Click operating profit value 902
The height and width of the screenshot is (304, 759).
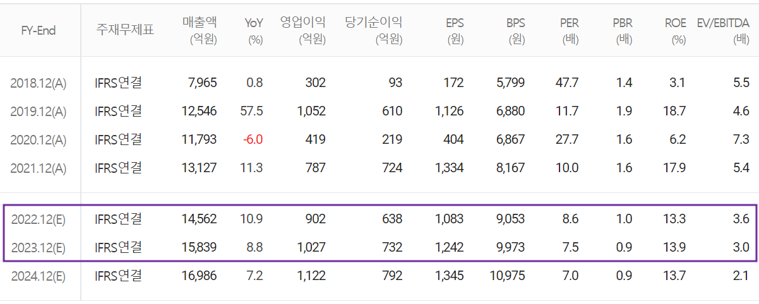[x=316, y=219]
